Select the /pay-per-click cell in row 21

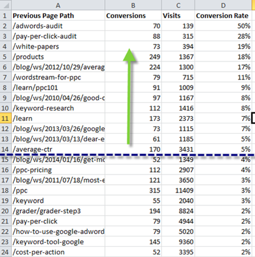click(x=58, y=221)
